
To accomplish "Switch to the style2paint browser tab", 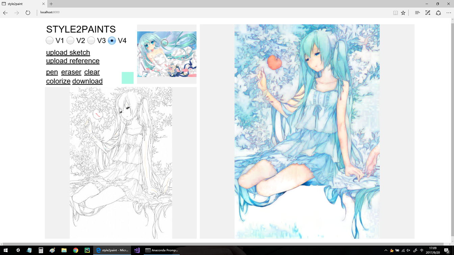I will (24, 4).
